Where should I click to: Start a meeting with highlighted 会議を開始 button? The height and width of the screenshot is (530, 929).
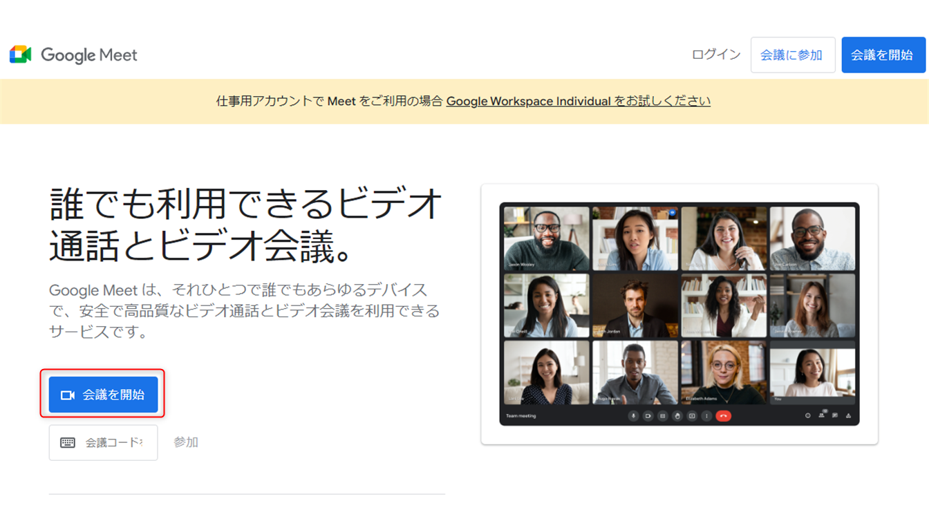(104, 395)
